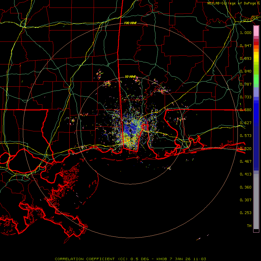Click the "KMOB" station ID in the caption
Viewport: 261px width, 261px height.
click(x=162, y=259)
